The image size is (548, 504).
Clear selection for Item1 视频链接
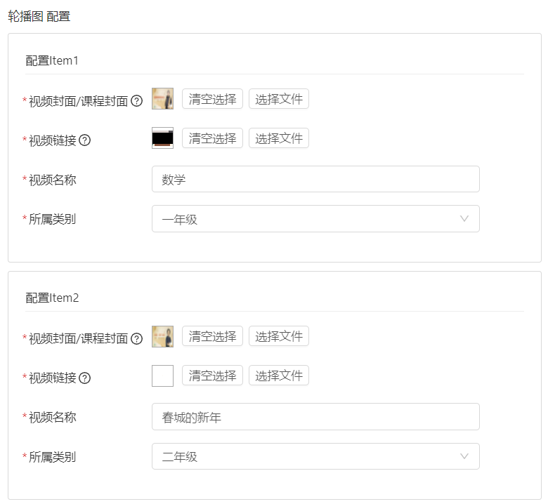pyautogui.click(x=212, y=138)
